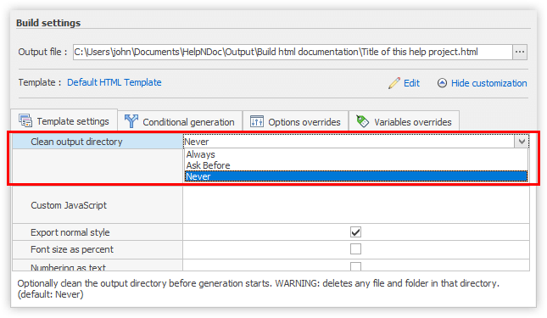
Task: Enable the Font size as percent checkbox
Action: [355, 249]
